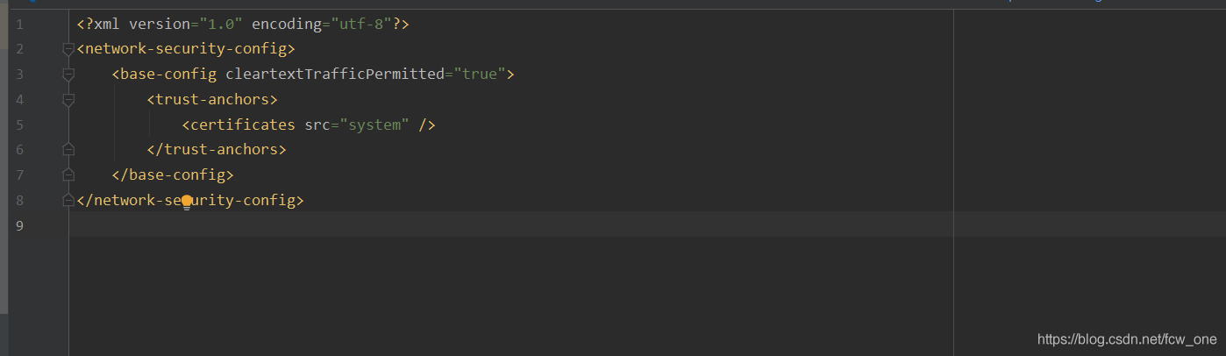
Task: Collapse the opening network-security-config fold marker
Action: (68, 49)
